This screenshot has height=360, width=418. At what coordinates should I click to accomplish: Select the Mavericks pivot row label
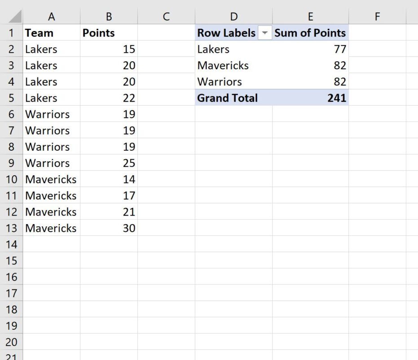click(234, 66)
